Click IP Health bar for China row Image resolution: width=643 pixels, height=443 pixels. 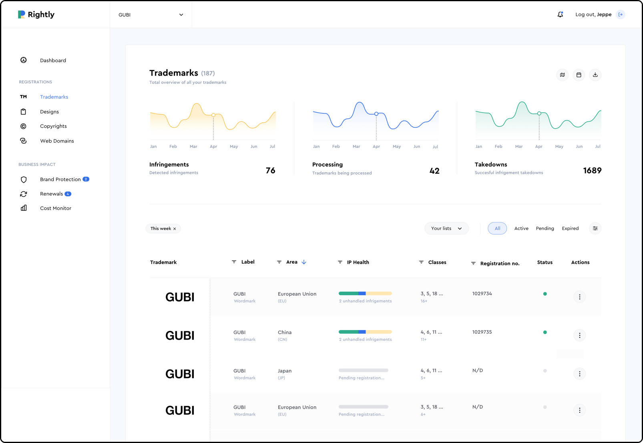tap(365, 332)
